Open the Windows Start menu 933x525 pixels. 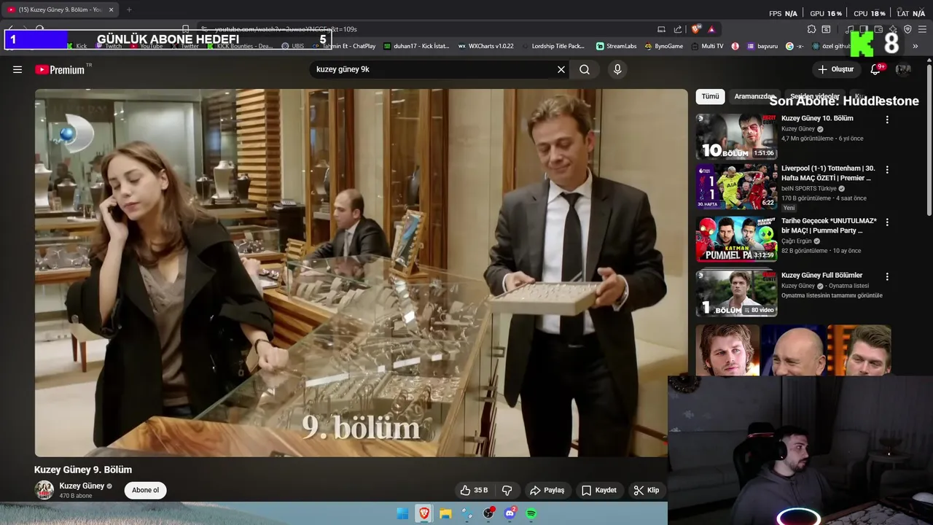point(402,513)
